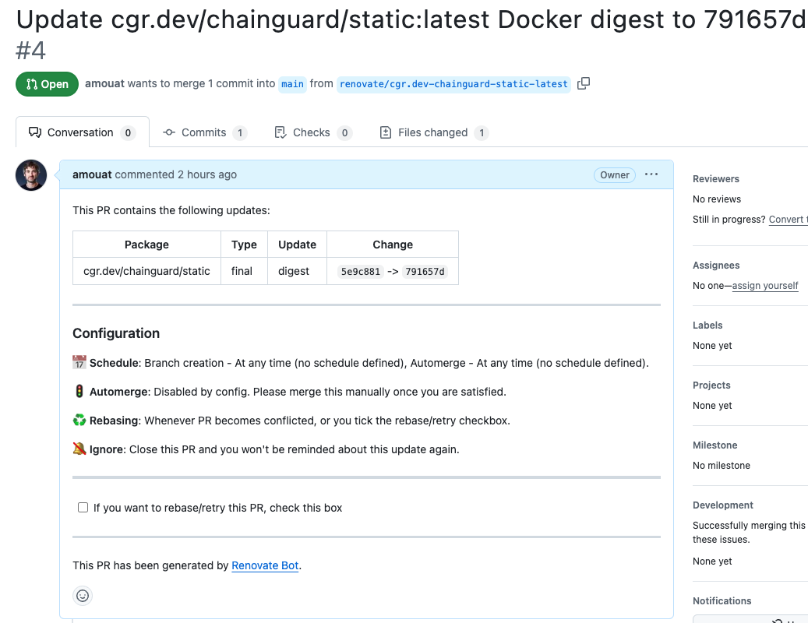
Task: Click assign yourself under Assignees
Action: [x=764, y=285]
